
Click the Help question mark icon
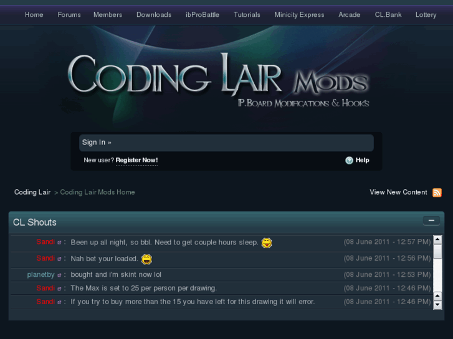click(x=350, y=160)
